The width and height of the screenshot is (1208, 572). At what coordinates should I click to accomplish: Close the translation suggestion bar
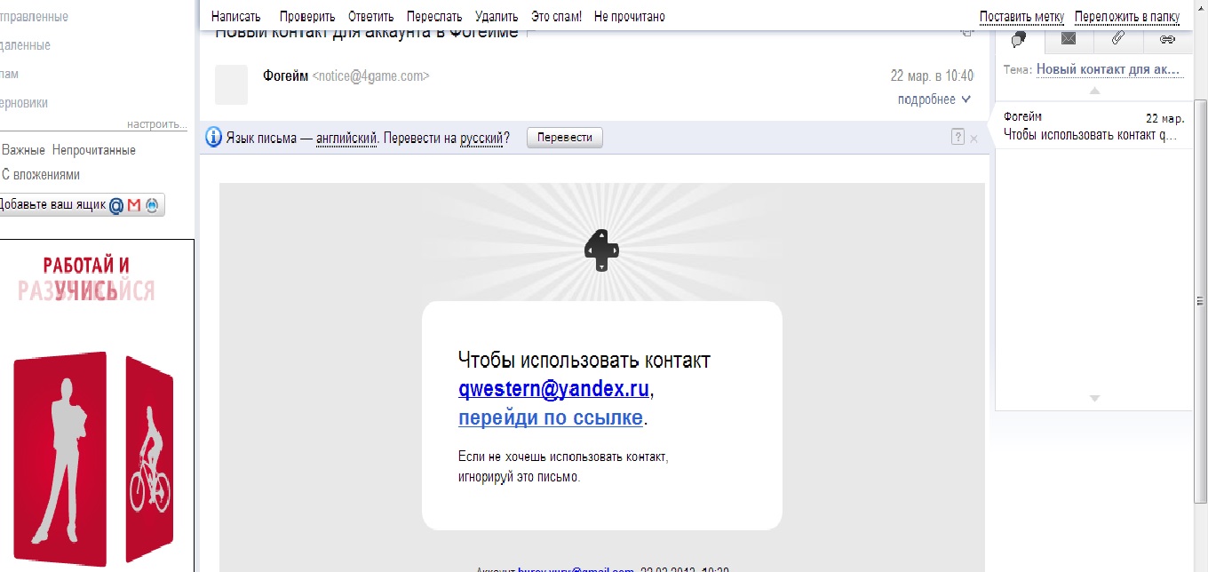[974, 139]
